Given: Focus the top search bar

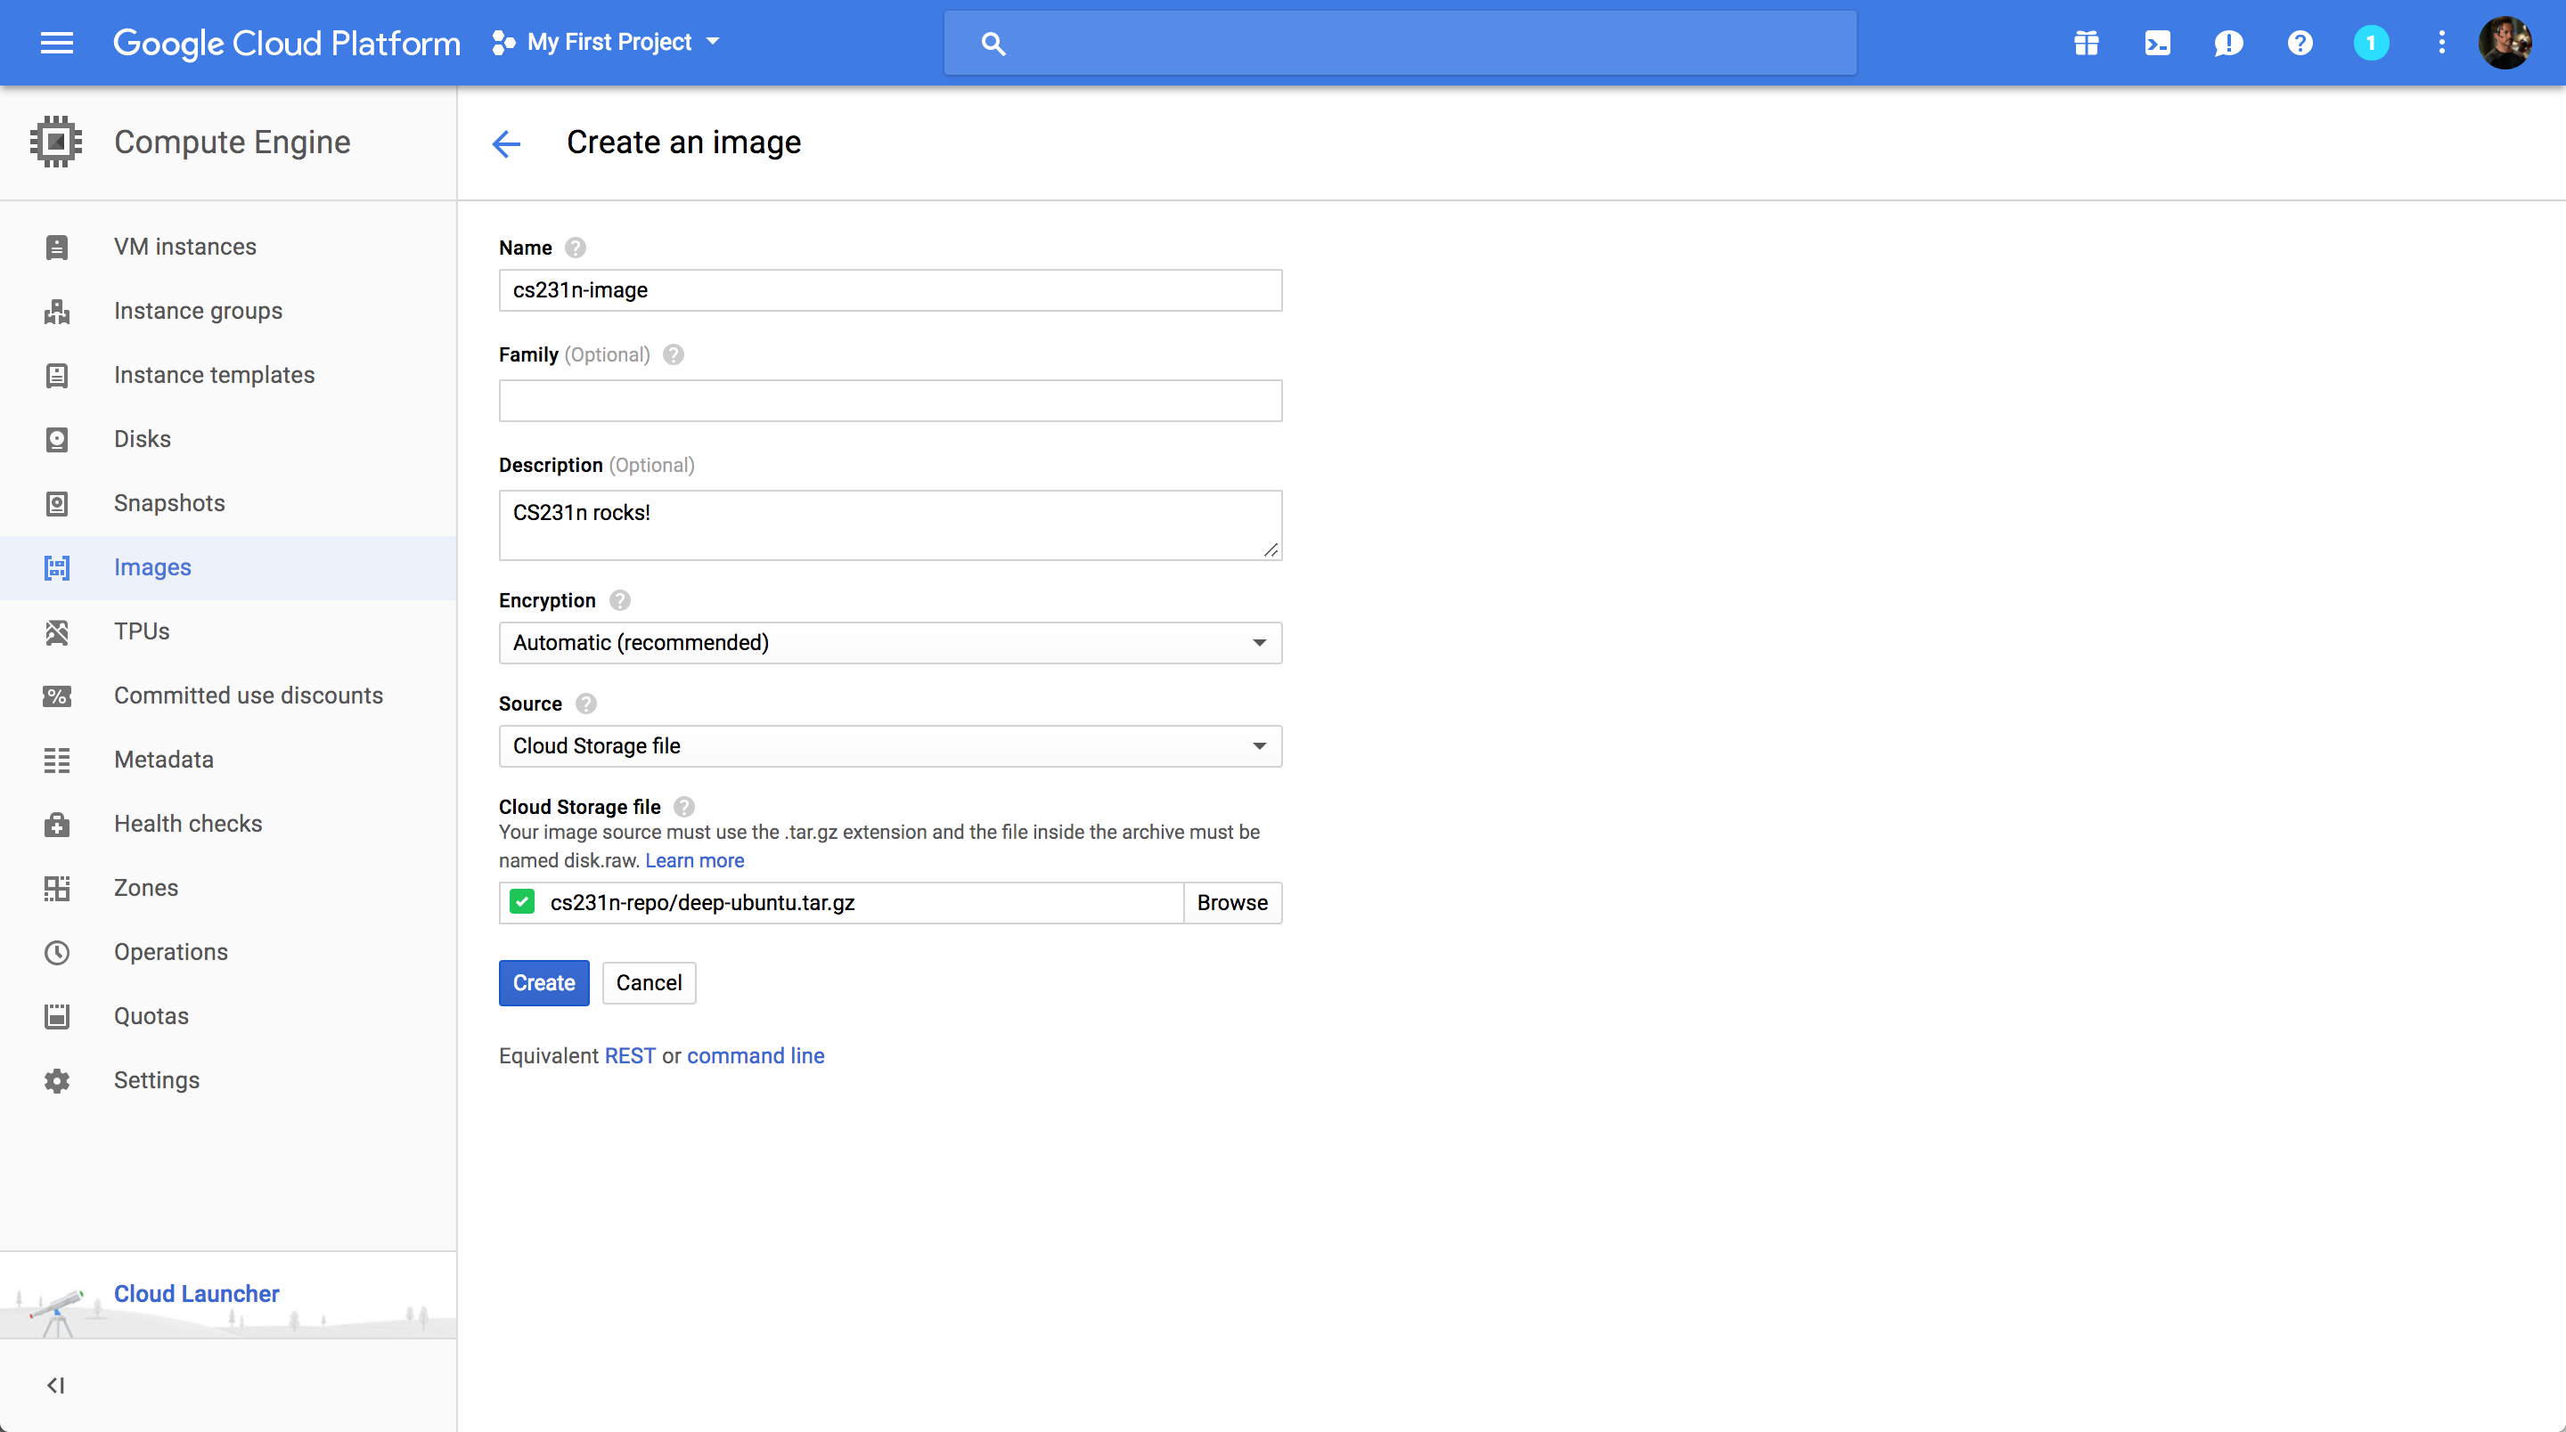Looking at the screenshot, I should point(1400,43).
